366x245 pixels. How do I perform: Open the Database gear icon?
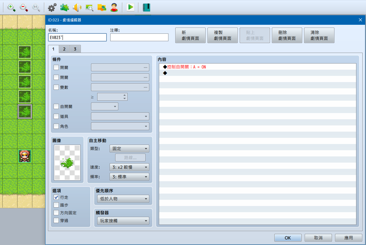point(52,7)
